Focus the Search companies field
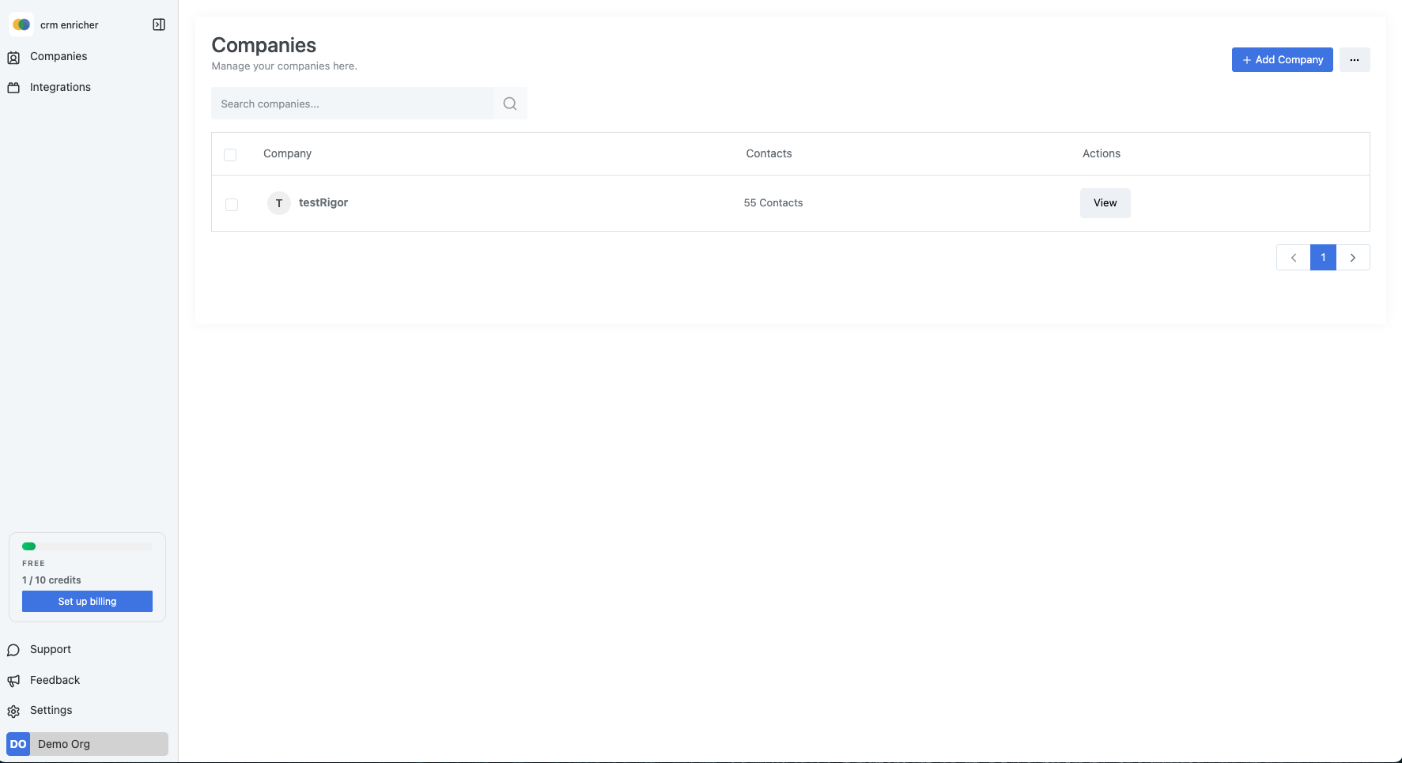 point(352,104)
